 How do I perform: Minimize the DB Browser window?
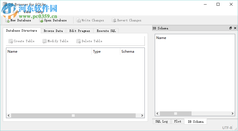pos(205,4)
